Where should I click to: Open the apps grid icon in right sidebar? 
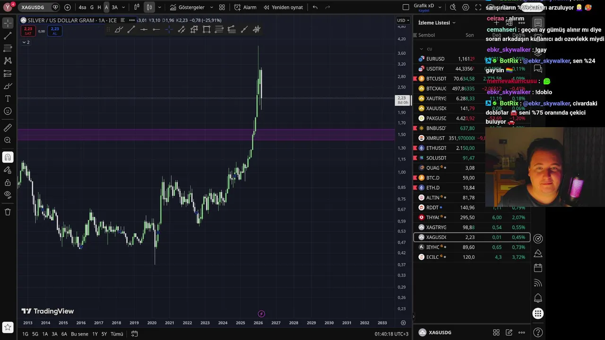coord(538,314)
